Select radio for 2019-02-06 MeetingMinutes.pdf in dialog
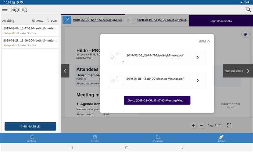 pyautogui.click(x=112, y=57)
